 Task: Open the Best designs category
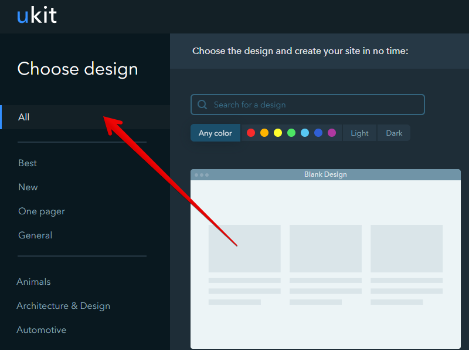28,163
